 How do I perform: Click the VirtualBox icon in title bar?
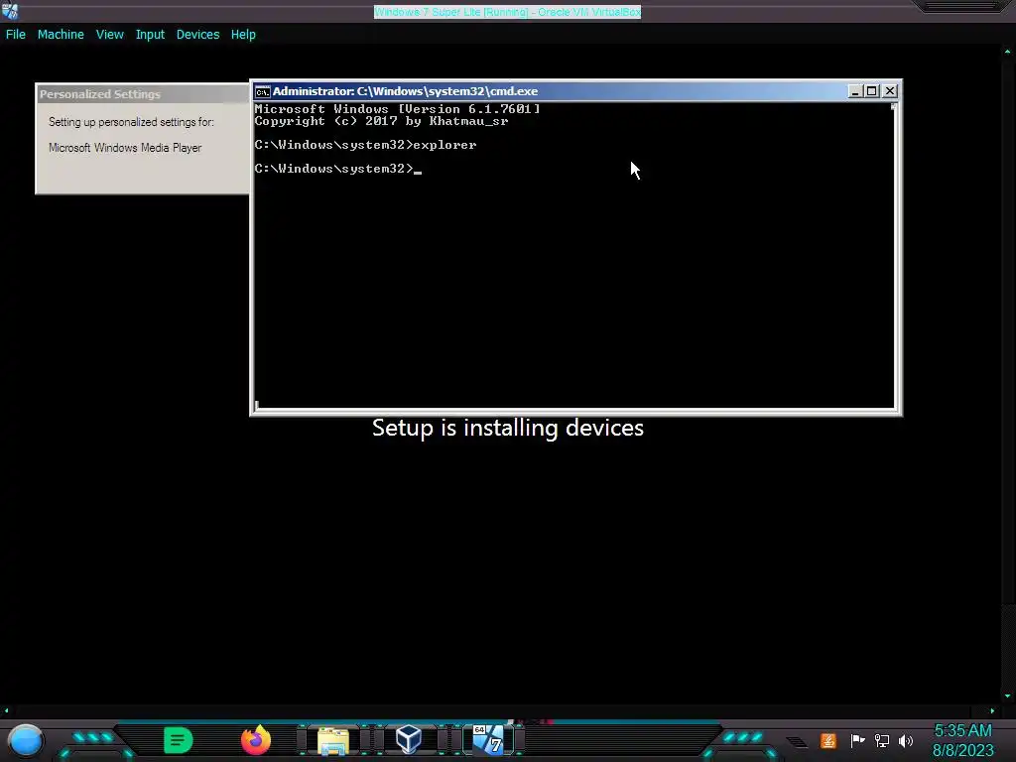click(10, 10)
